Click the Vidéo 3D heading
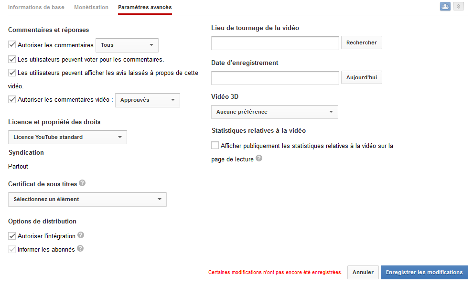Image resolution: width=473 pixels, height=286 pixels. pyautogui.click(x=225, y=97)
